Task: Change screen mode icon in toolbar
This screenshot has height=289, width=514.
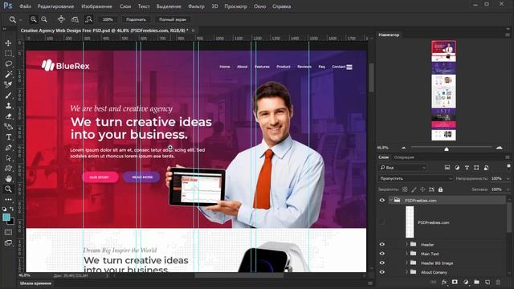Action: click(9, 242)
